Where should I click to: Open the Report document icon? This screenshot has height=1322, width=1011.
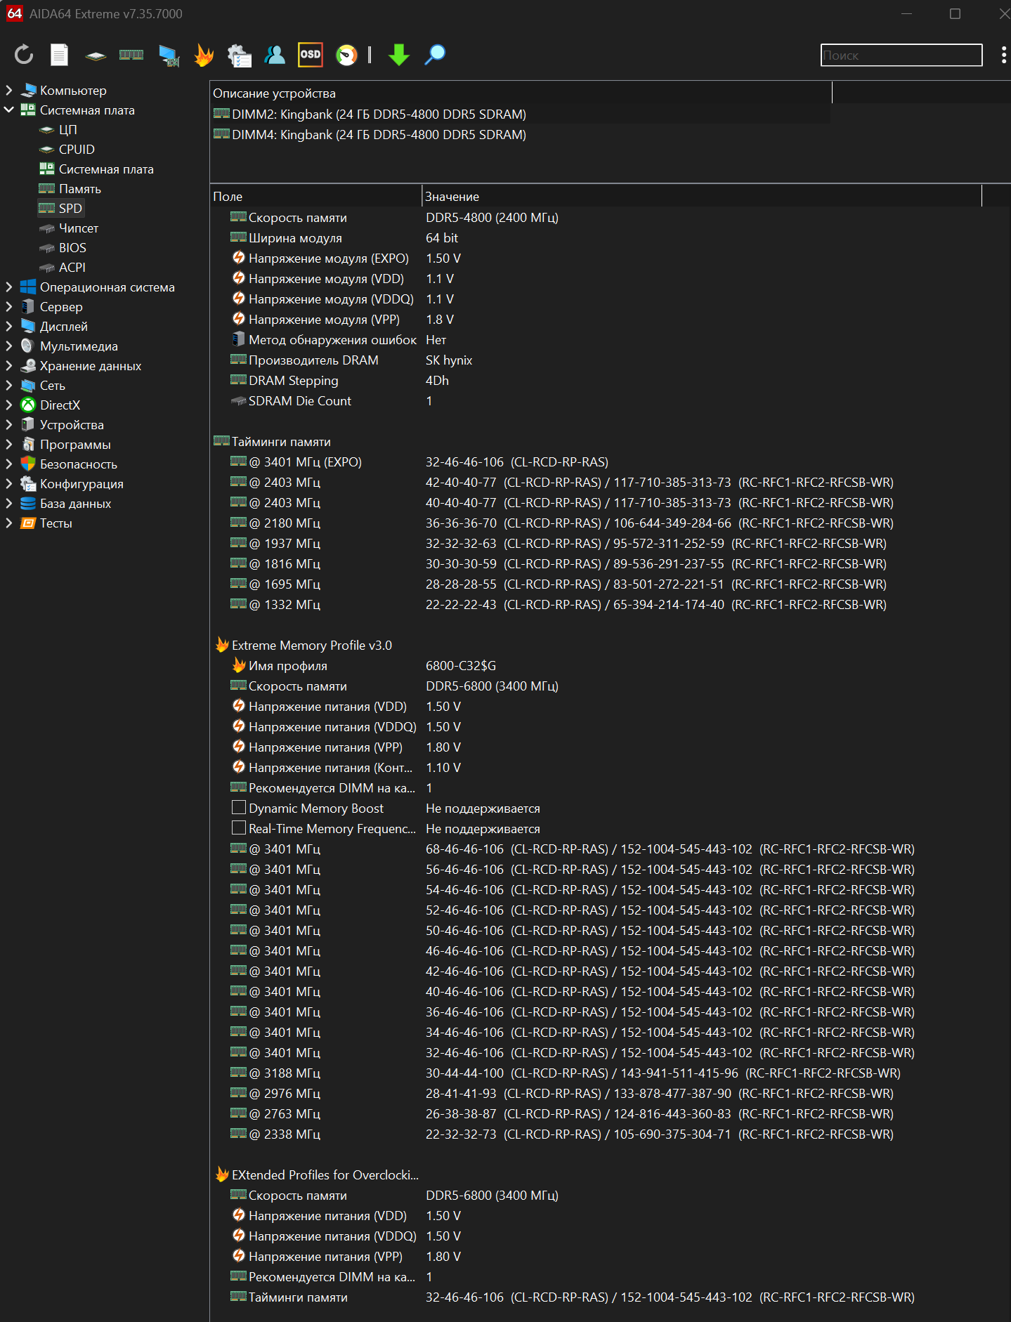tap(60, 55)
